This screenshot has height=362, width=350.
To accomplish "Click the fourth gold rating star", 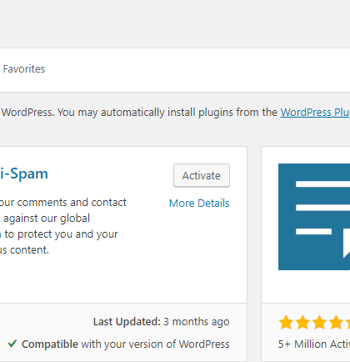I will (x=336, y=322).
